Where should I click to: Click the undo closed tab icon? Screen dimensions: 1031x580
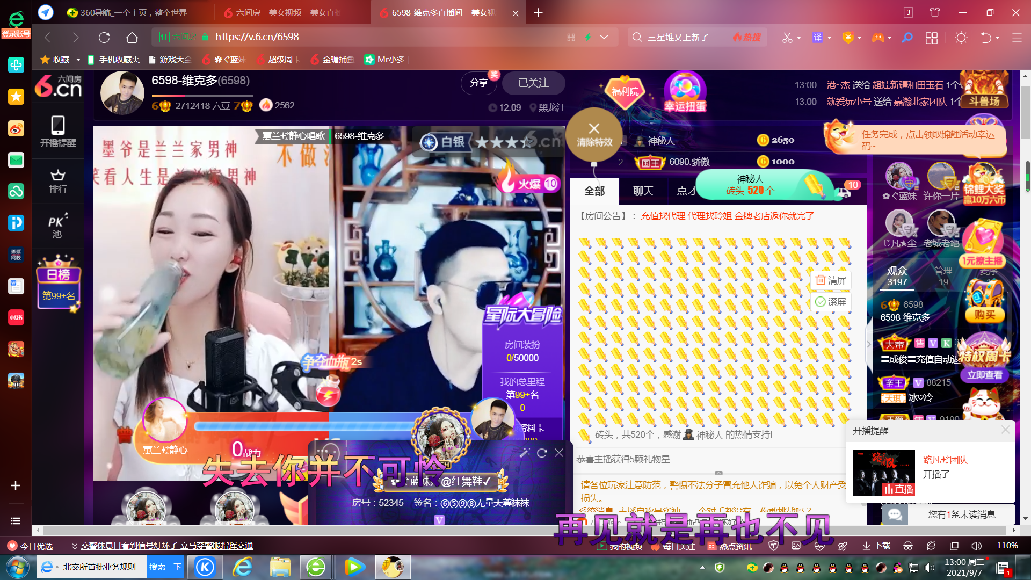[986, 38]
